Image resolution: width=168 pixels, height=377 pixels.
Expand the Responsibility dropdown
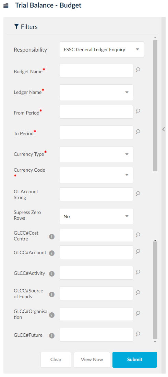click(102, 50)
